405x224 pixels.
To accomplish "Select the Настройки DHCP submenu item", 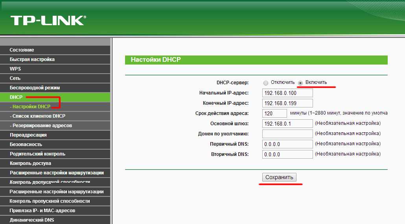I will click(x=31, y=107).
